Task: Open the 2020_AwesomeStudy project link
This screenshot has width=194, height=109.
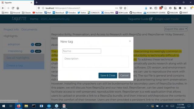Action: (x=55, y=19)
